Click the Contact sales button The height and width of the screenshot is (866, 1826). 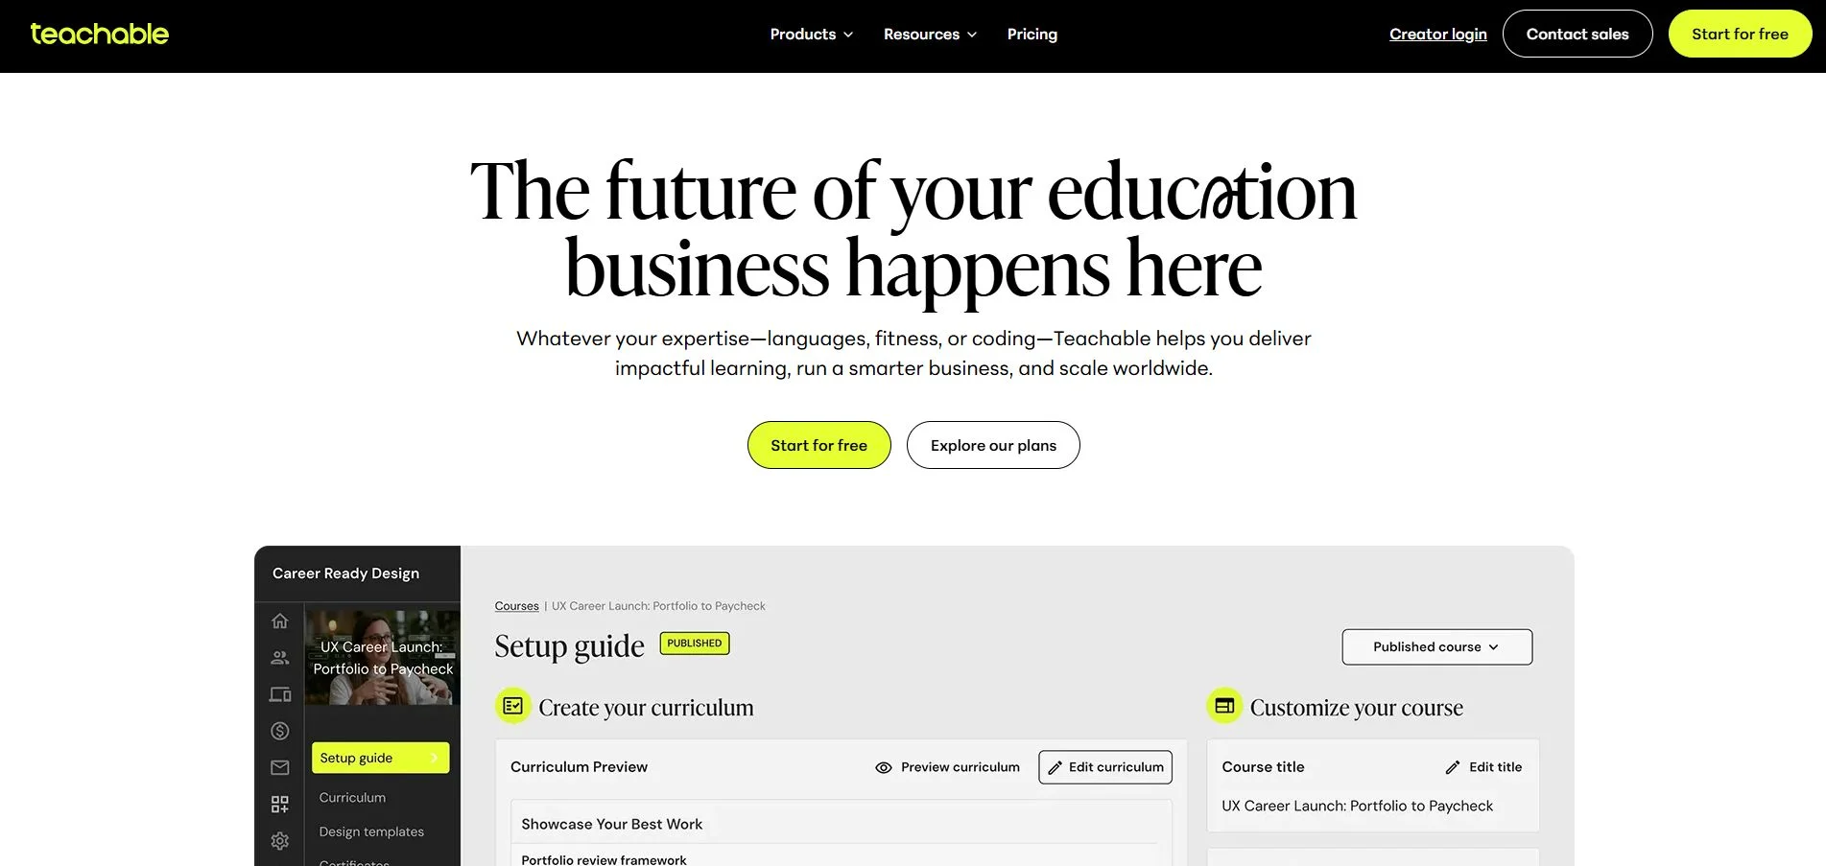click(x=1577, y=34)
